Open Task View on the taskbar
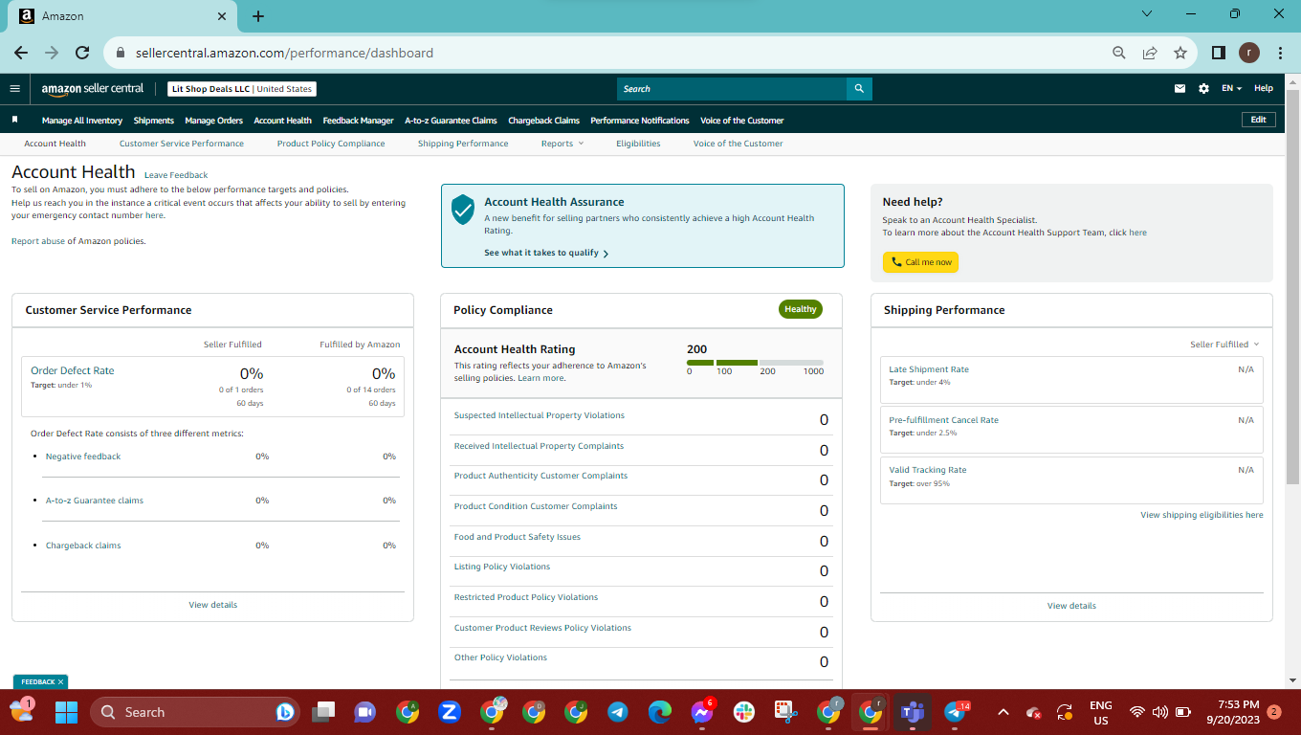The image size is (1301, 735). [323, 712]
